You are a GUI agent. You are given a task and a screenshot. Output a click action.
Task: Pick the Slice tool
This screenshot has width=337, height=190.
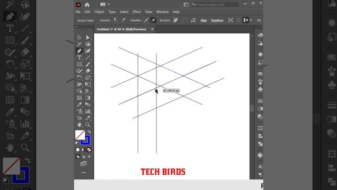tap(88, 118)
